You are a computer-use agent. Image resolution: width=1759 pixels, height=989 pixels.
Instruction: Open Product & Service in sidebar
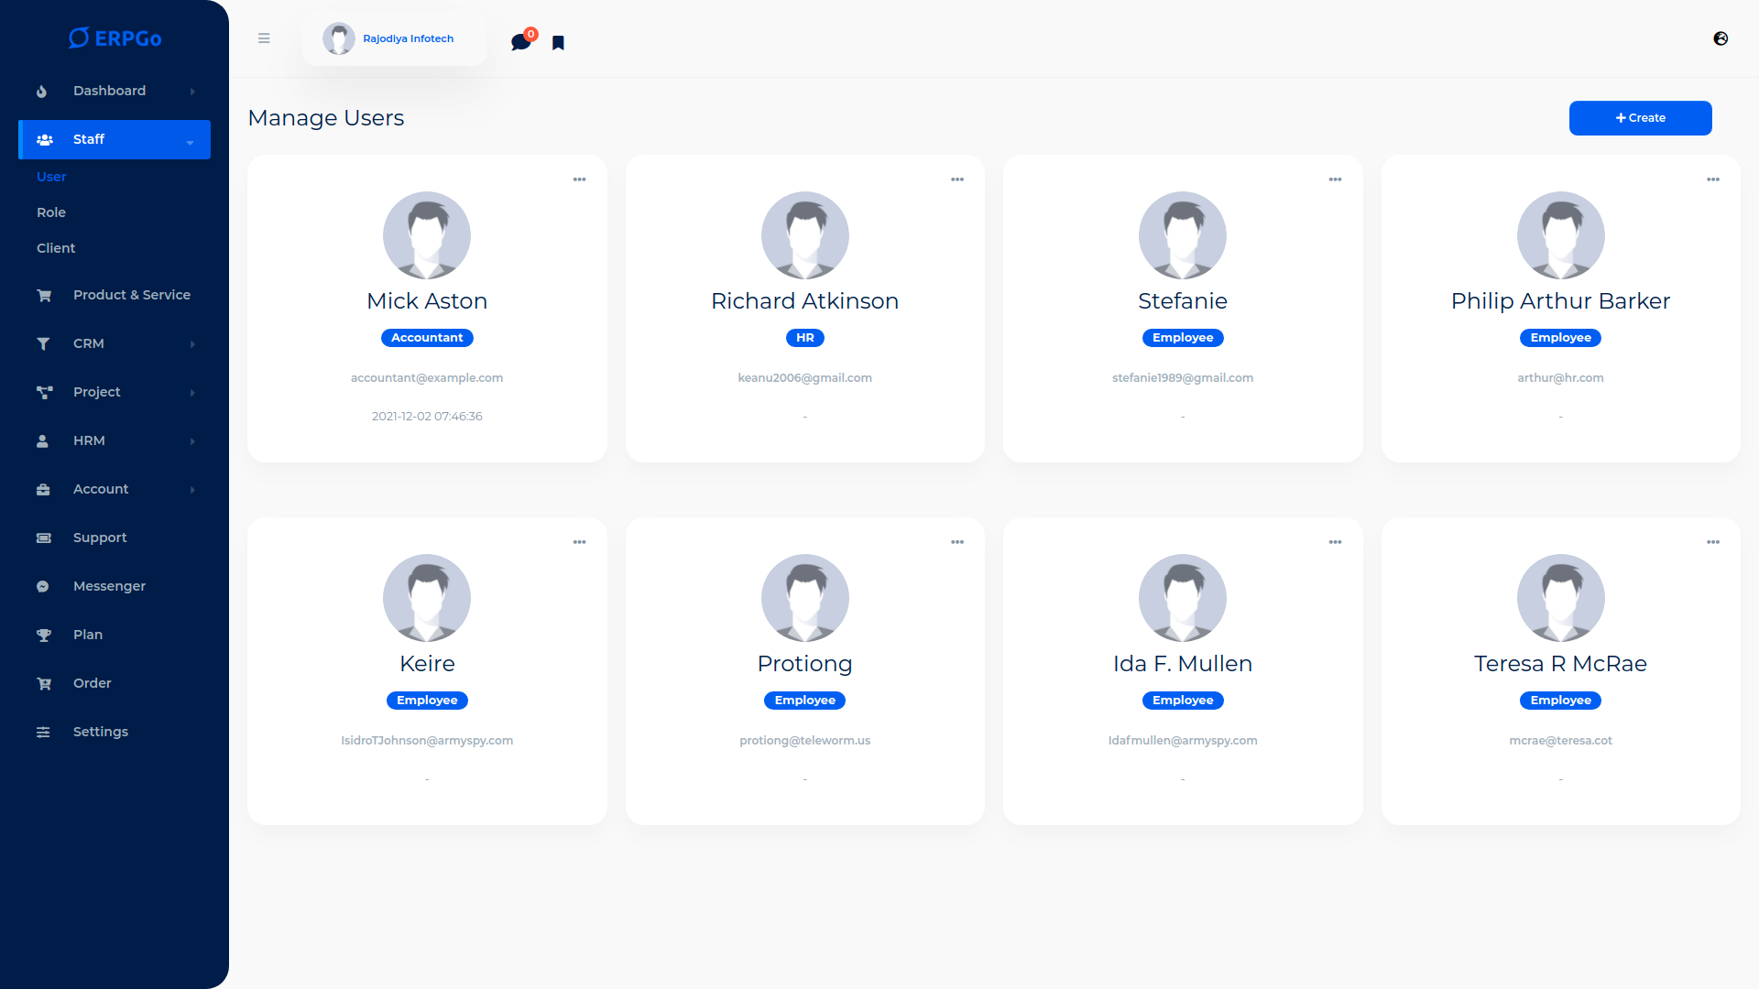(131, 295)
